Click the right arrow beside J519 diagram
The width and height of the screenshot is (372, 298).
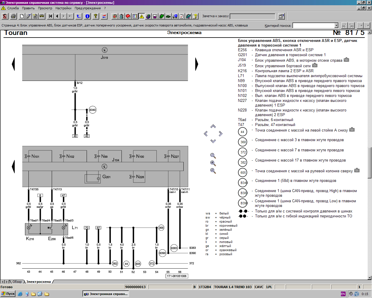pos(197,64)
